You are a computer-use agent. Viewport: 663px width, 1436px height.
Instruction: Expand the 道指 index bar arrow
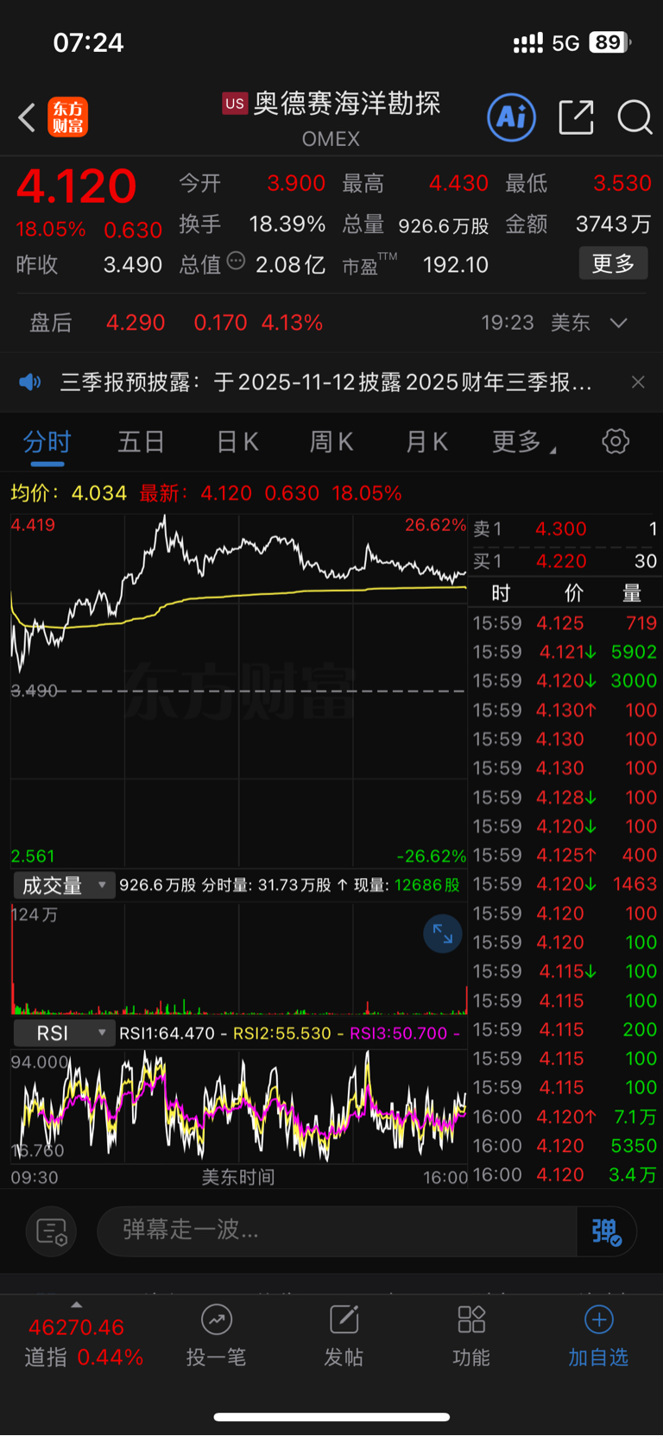[x=76, y=1305]
